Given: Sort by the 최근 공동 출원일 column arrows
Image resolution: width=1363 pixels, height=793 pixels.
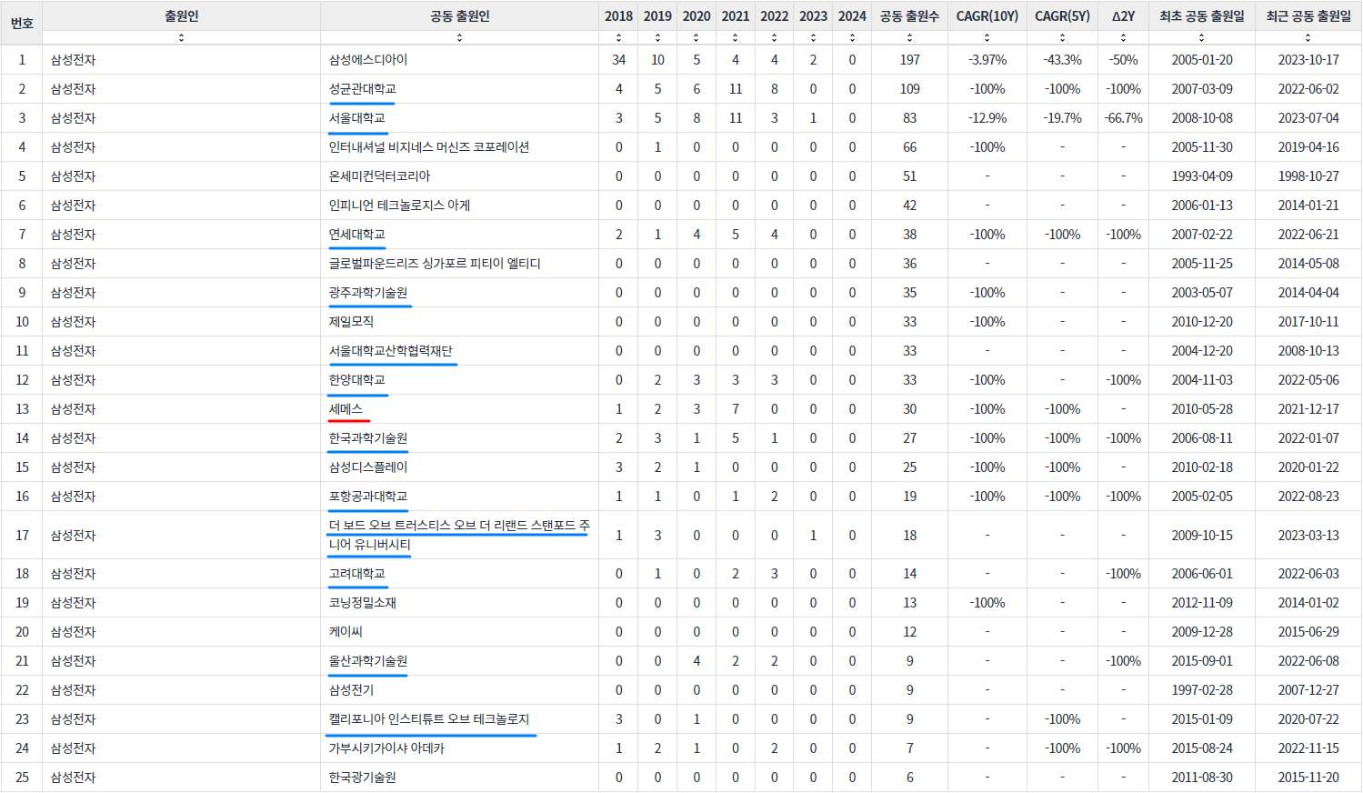Looking at the screenshot, I should pyautogui.click(x=1308, y=38).
